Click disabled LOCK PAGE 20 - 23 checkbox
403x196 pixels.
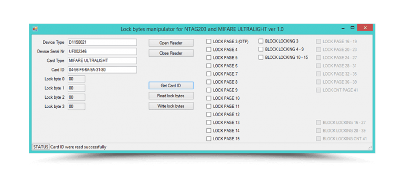point(319,49)
